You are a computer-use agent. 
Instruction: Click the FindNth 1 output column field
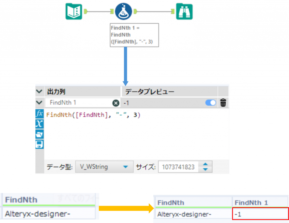click(x=79, y=103)
